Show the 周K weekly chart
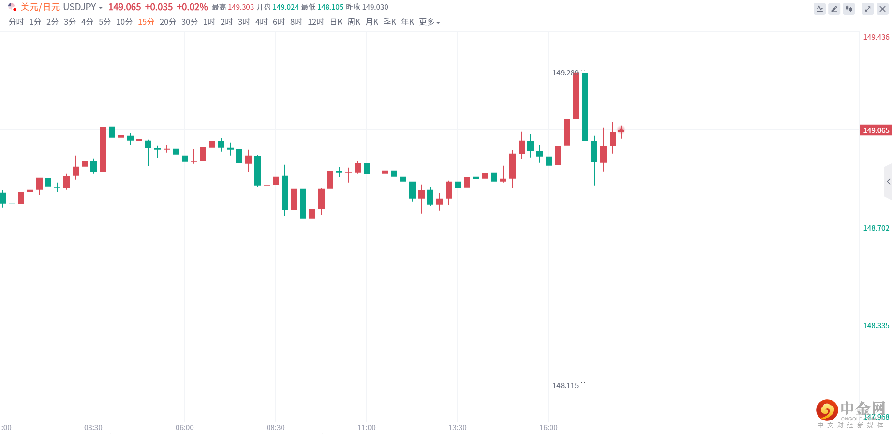Screen dimensions: 892x434 [x=354, y=22]
